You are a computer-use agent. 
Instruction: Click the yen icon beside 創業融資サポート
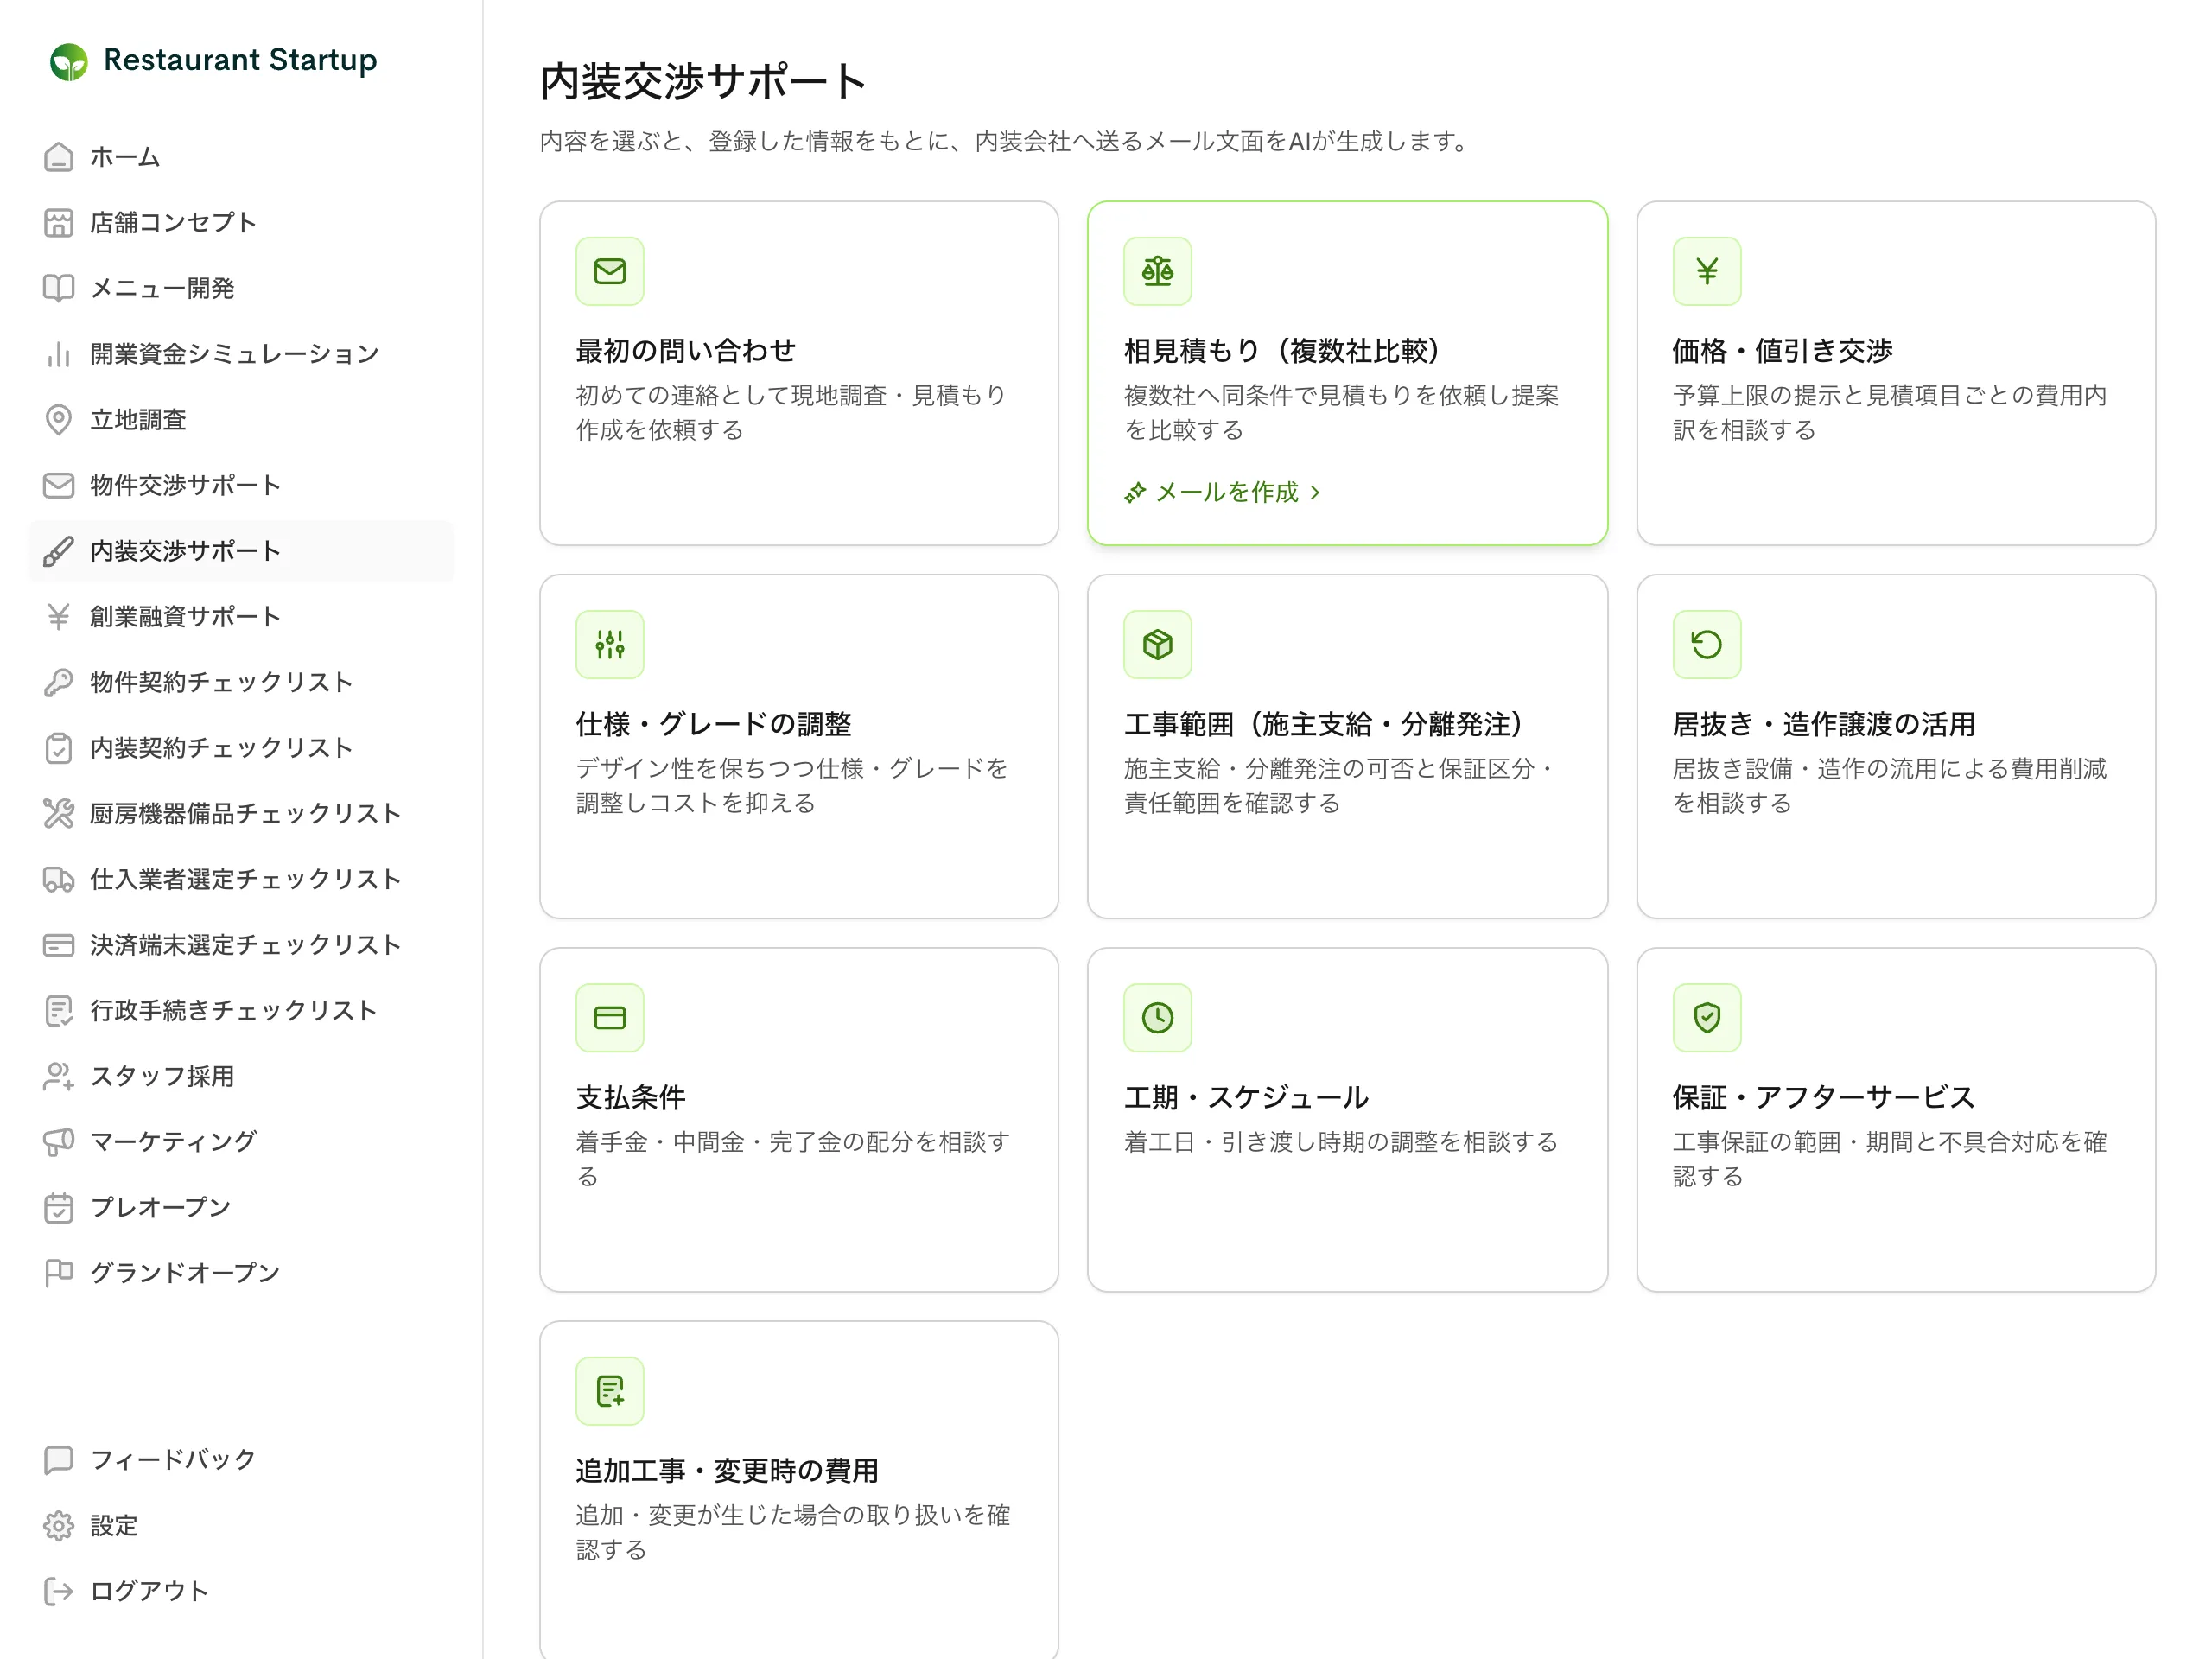tap(59, 617)
